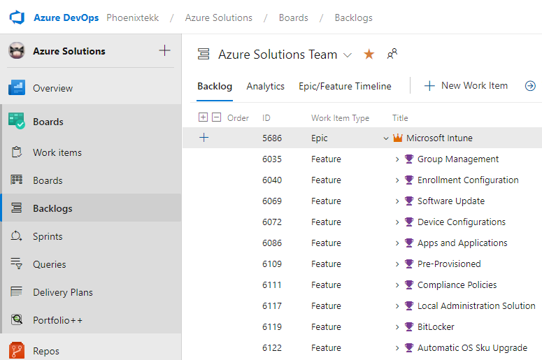
Task: Click the Azure DevOps logo icon
Action: point(17,17)
